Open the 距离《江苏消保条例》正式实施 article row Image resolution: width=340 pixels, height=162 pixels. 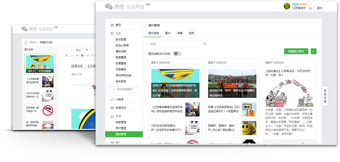pos(232,110)
